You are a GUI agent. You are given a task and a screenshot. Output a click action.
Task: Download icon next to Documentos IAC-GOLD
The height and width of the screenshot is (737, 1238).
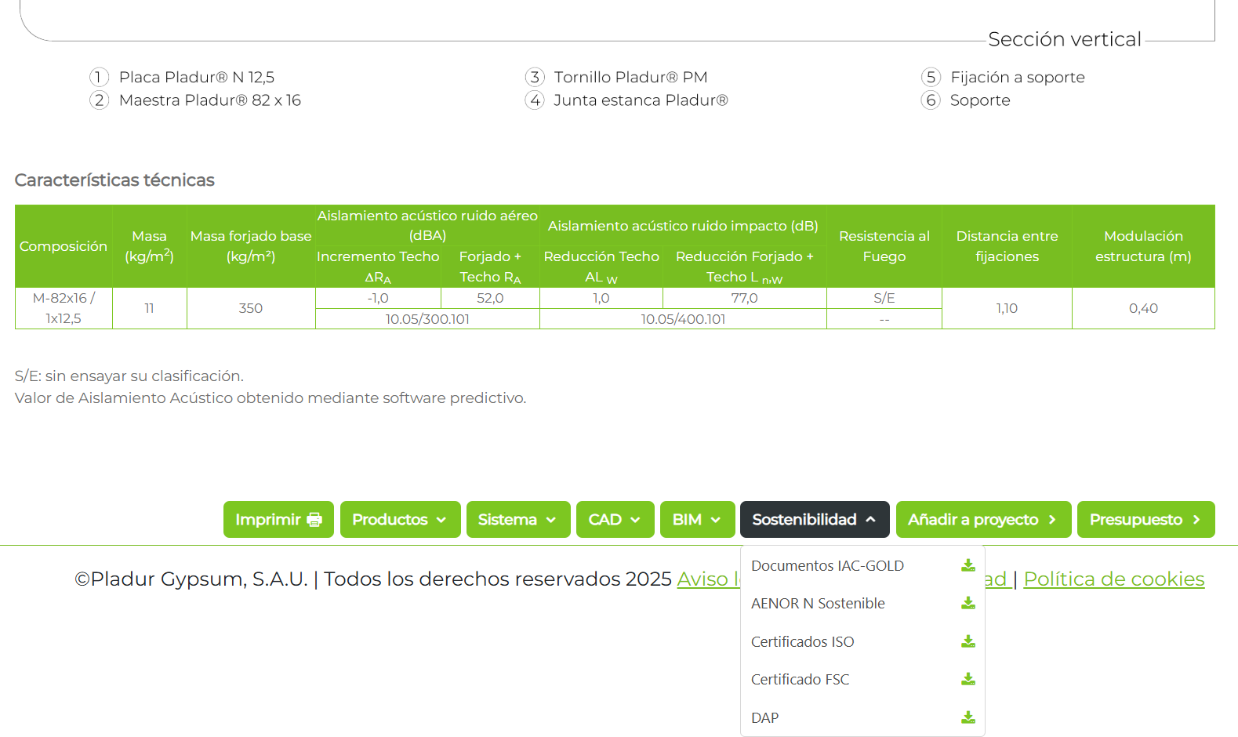968,565
